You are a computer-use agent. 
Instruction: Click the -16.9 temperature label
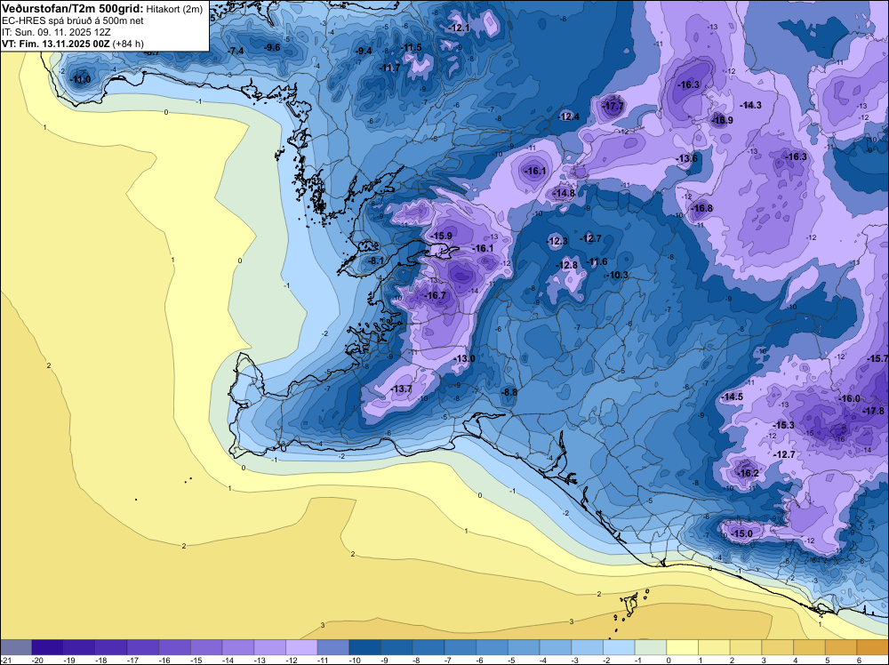(722, 120)
